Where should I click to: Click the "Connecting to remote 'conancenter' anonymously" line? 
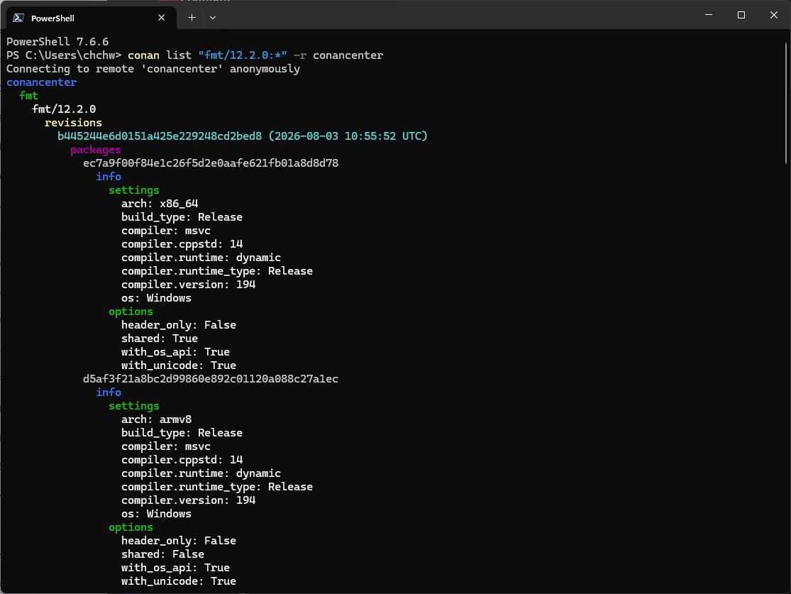pos(153,69)
